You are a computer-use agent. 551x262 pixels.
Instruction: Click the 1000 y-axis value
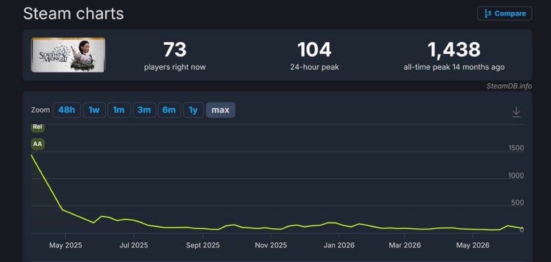[516, 176]
